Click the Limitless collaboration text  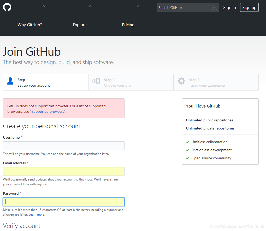[209, 142]
